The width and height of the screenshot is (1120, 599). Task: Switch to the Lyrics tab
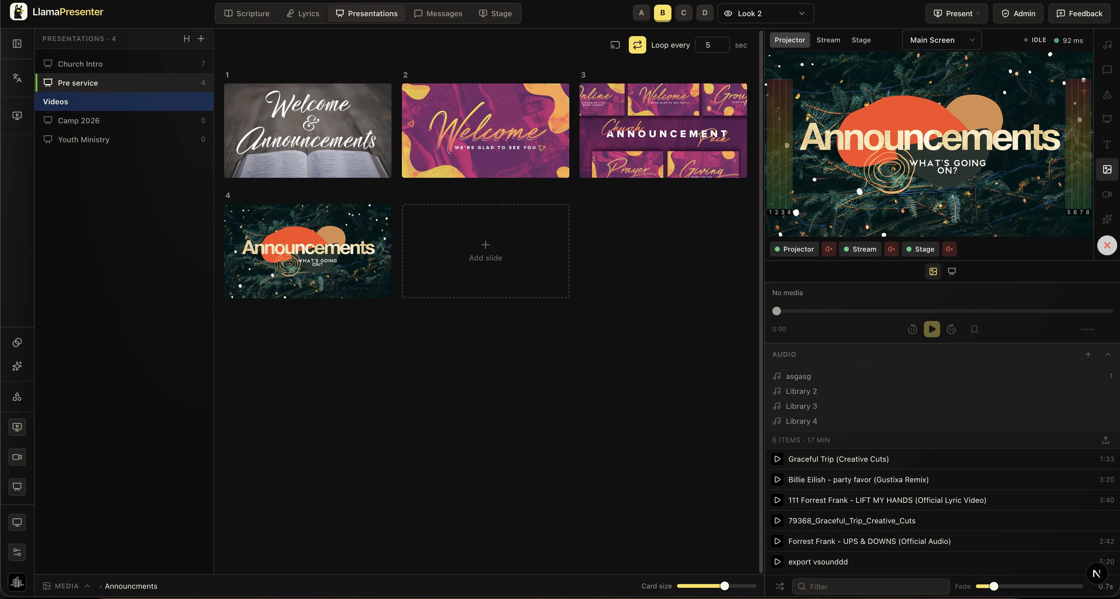click(x=303, y=13)
